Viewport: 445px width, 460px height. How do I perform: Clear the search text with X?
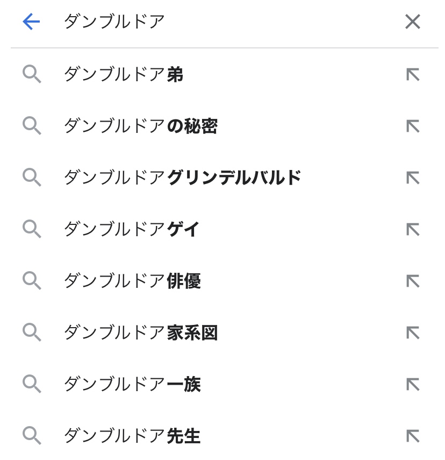412,22
